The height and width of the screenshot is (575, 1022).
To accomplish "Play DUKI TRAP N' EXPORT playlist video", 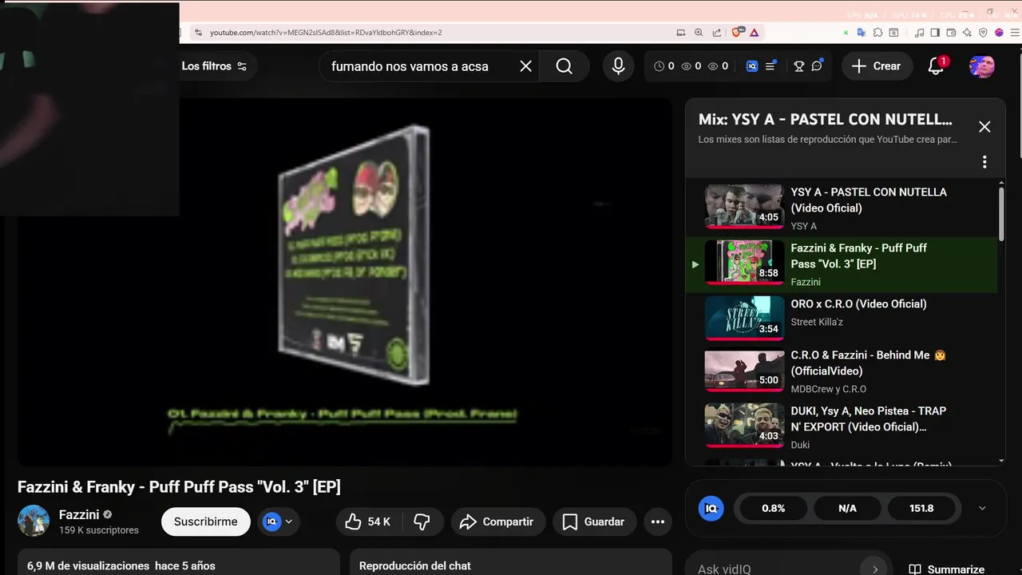I will [x=842, y=426].
